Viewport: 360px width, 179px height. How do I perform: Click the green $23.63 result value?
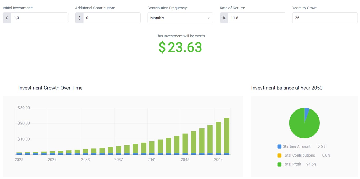coord(180,47)
